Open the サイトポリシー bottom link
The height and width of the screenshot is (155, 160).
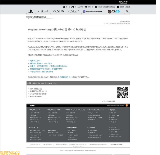click(x=48, y=145)
